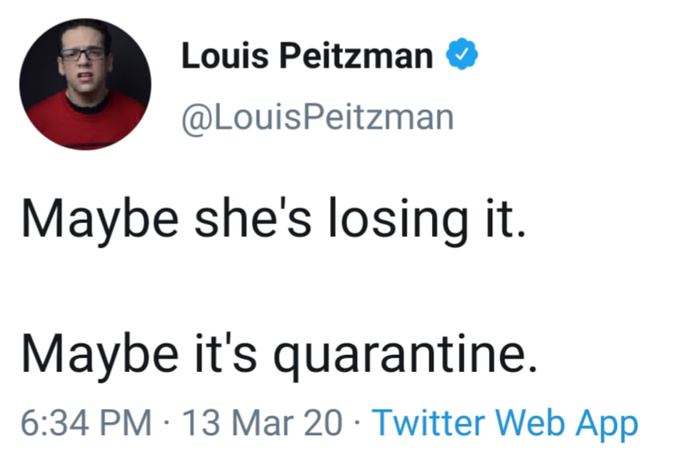
Task: Click the 6:34 PM timestamp
Action: tap(86, 423)
